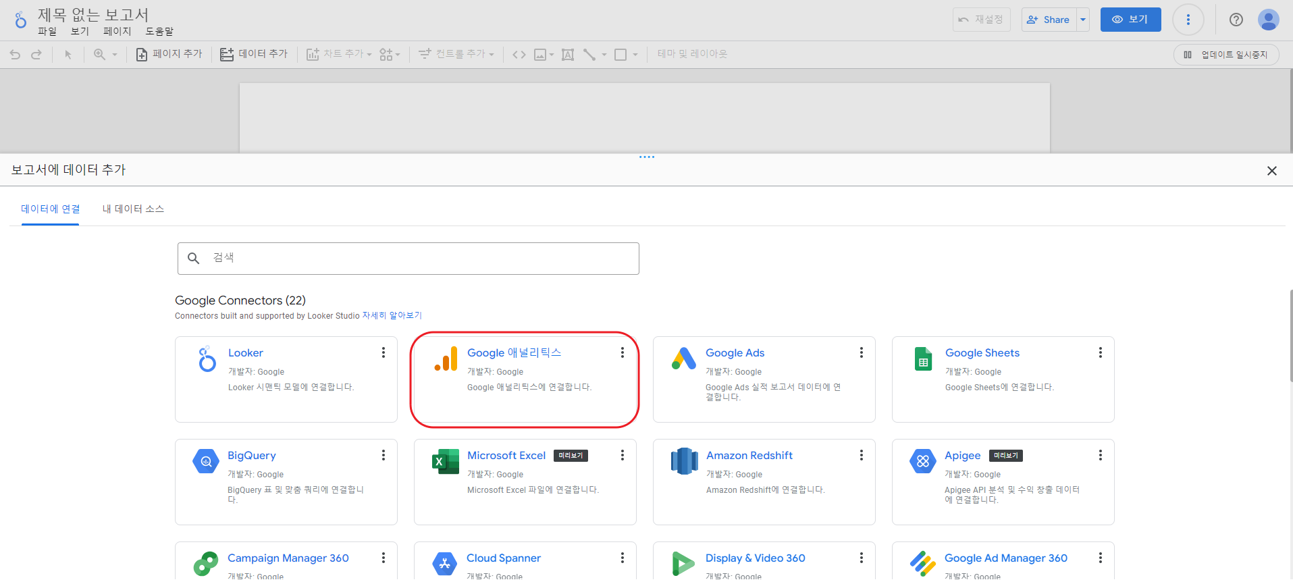Image resolution: width=1293 pixels, height=584 pixels.
Task: Click the connector list vertical scrollbar
Action: point(1290,336)
